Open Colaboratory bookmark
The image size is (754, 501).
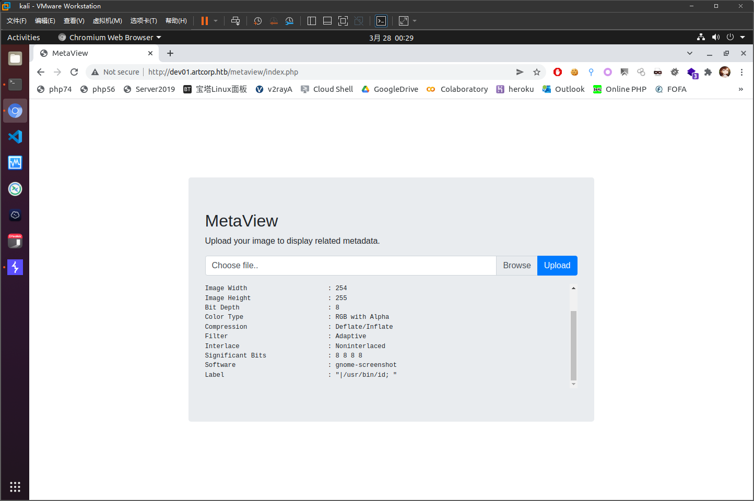tap(457, 89)
